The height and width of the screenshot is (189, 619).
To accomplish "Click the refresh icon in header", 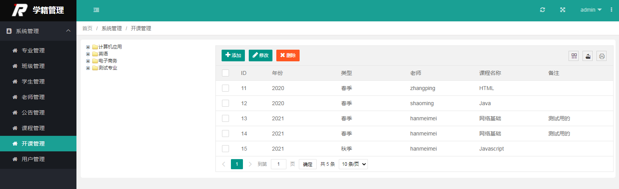I will [543, 10].
